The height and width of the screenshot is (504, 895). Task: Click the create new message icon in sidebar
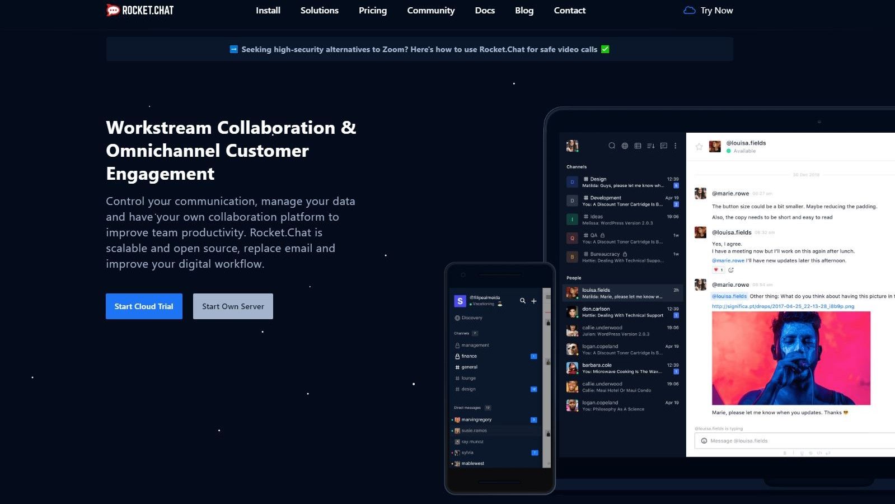663,146
